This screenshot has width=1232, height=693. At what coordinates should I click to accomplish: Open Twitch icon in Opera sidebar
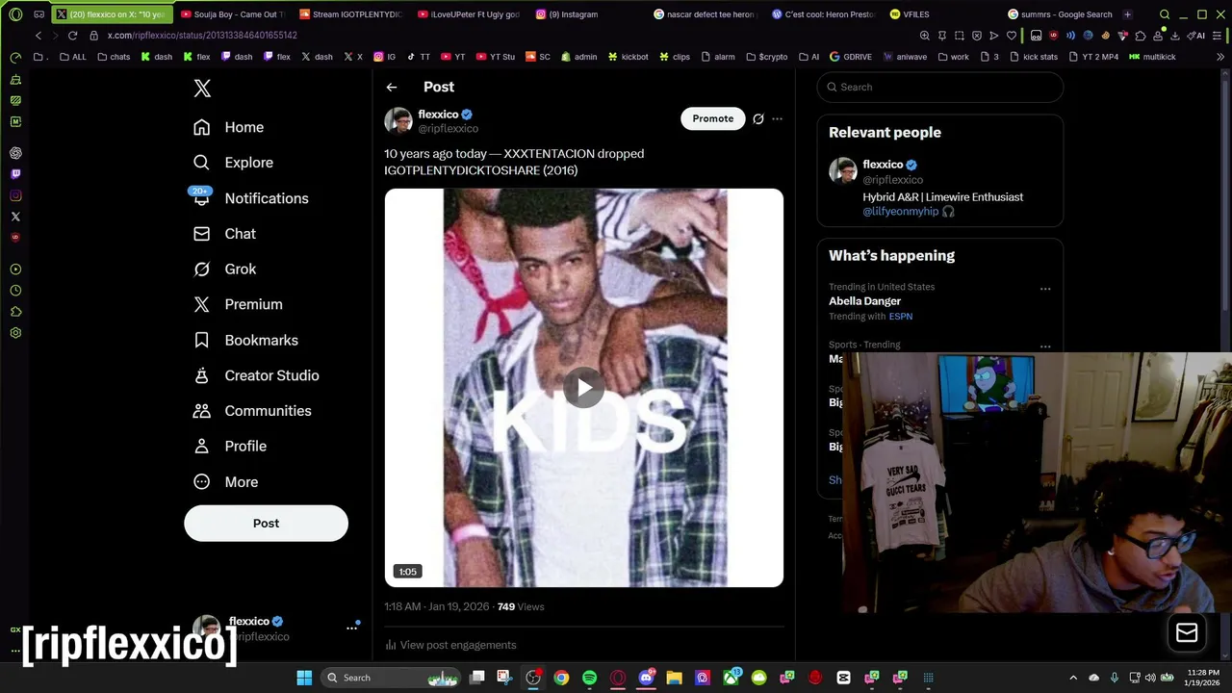point(15,174)
